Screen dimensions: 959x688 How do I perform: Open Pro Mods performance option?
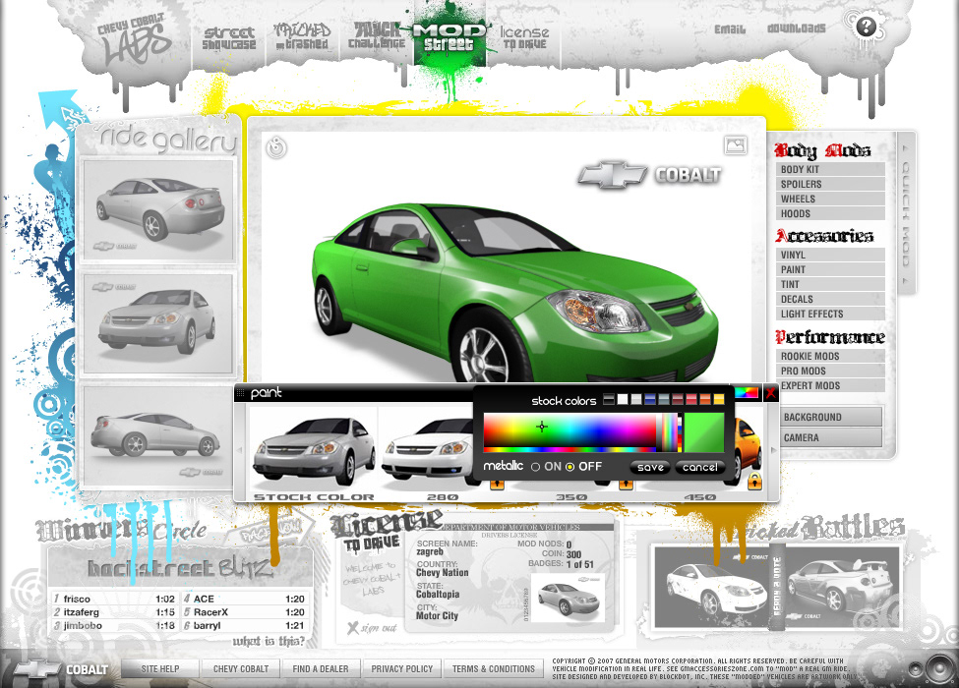tap(830, 371)
